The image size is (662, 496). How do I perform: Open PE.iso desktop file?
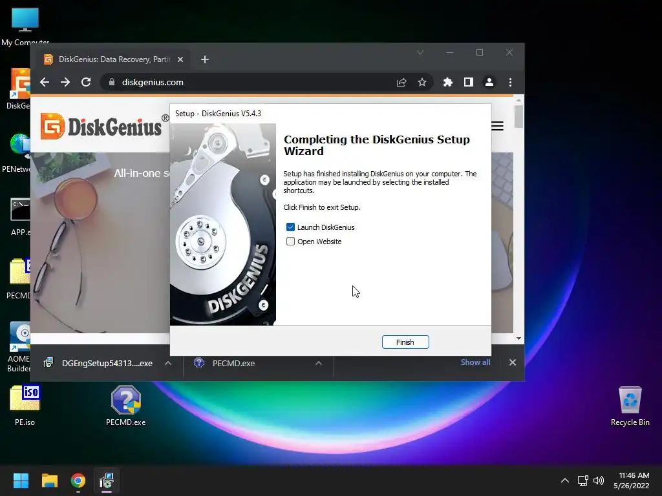[x=25, y=406]
